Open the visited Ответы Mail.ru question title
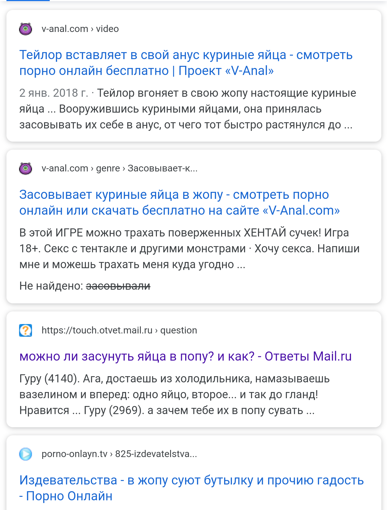 click(x=185, y=356)
